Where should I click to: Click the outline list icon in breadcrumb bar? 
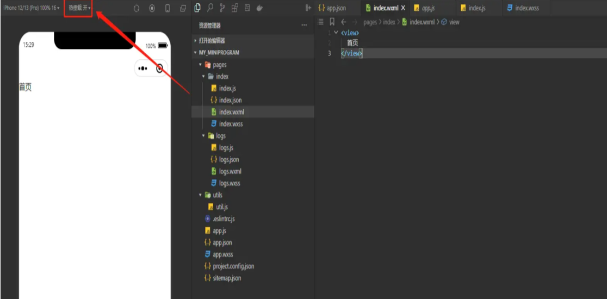point(320,22)
